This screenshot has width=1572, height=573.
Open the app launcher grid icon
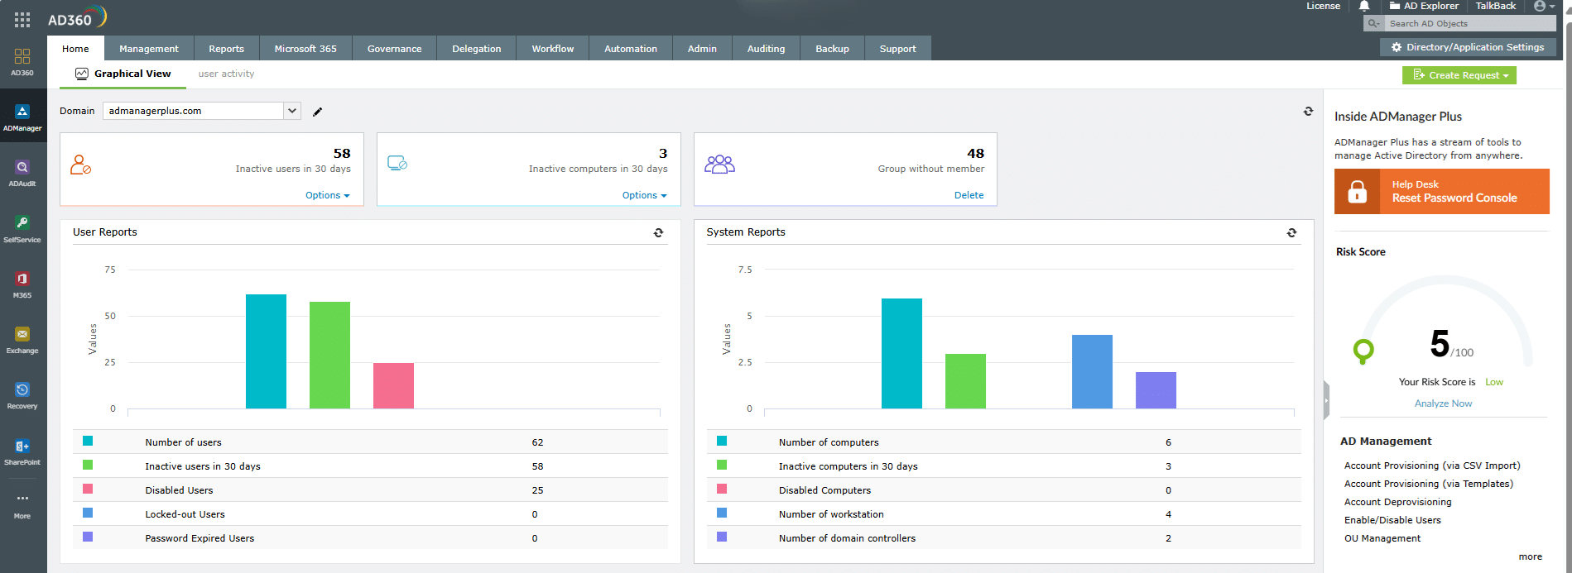tap(22, 20)
